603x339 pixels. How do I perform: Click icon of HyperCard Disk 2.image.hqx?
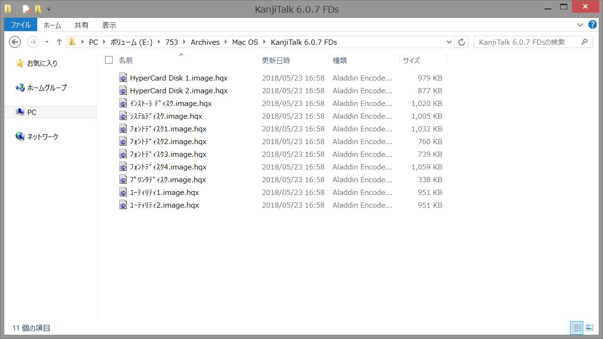click(123, 90)
